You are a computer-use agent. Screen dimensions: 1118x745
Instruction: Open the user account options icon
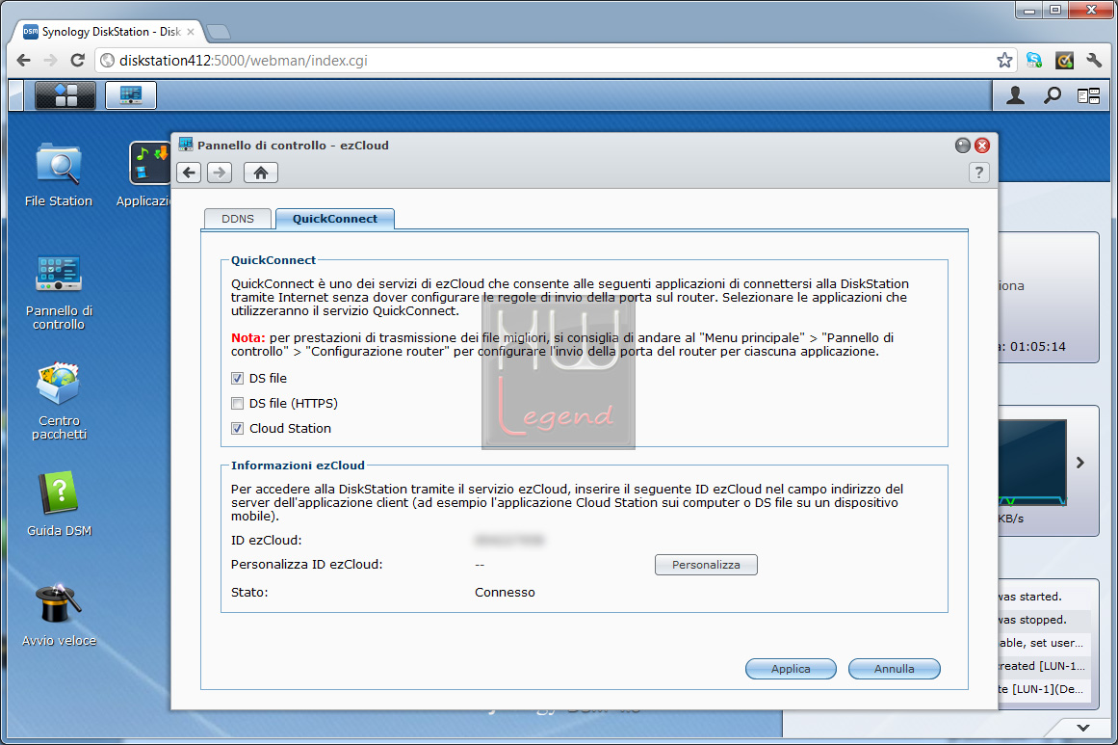click(1015, 95)
